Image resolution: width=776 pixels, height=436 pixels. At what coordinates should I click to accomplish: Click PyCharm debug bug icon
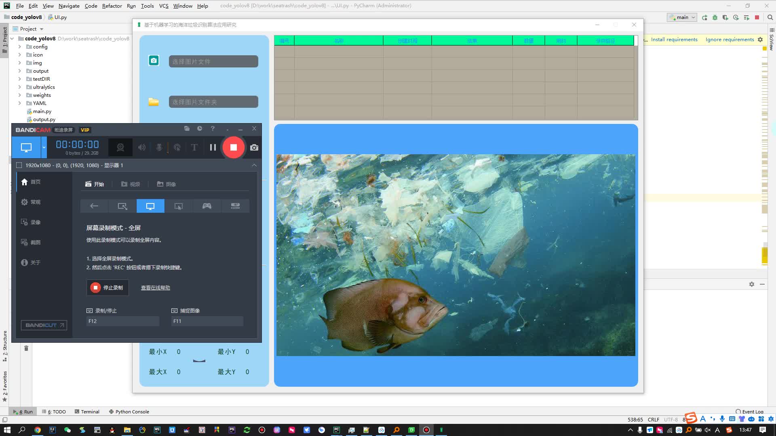(x=715, y=17)
